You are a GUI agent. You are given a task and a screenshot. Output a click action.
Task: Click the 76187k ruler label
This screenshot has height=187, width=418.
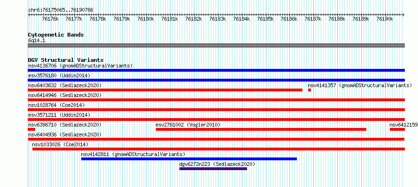pos(313,19)
